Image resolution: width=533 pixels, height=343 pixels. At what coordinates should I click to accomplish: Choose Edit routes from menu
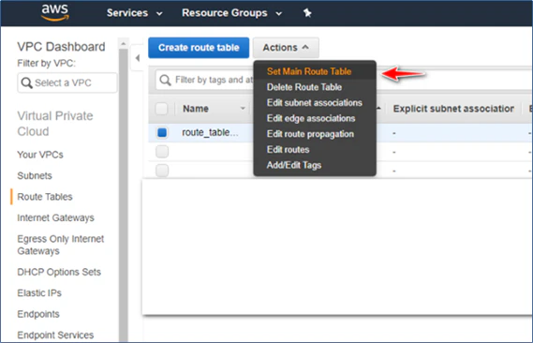point(288,150)
